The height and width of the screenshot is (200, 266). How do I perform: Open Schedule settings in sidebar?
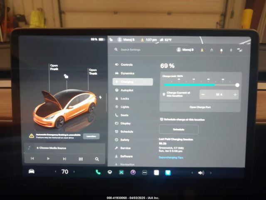[124, 132]
